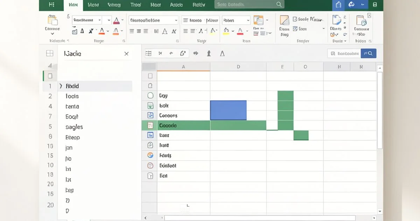Toggle the checkbox next to Soole Knue in the ribbon
The width and height of the screenshot is (420, 221).
295,19
